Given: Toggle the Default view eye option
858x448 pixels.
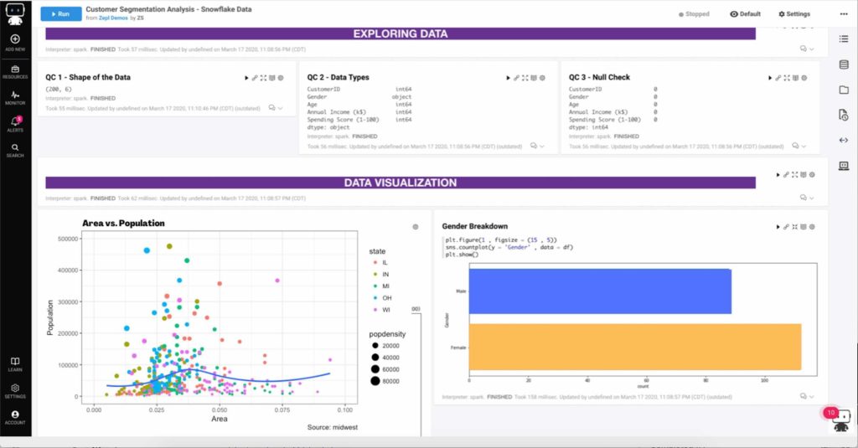Looking at the screenshot, I should pyautogui.click(x=745, y=14).
